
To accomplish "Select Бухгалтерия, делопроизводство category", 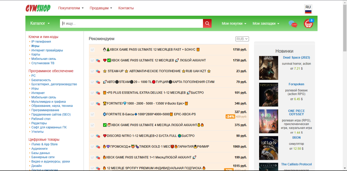I will point(54,84).
